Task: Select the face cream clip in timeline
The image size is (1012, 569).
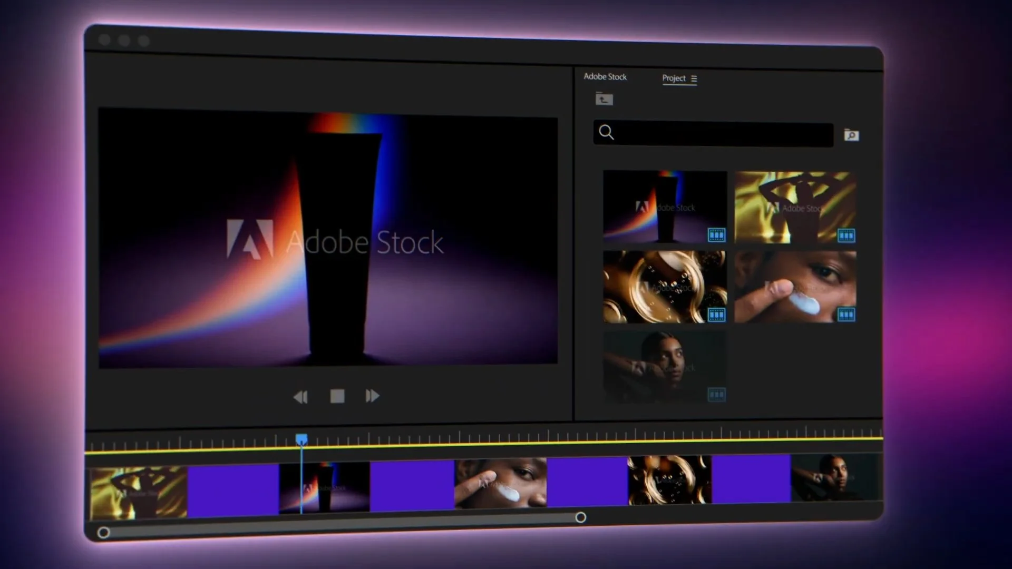Action: point(500,484)
